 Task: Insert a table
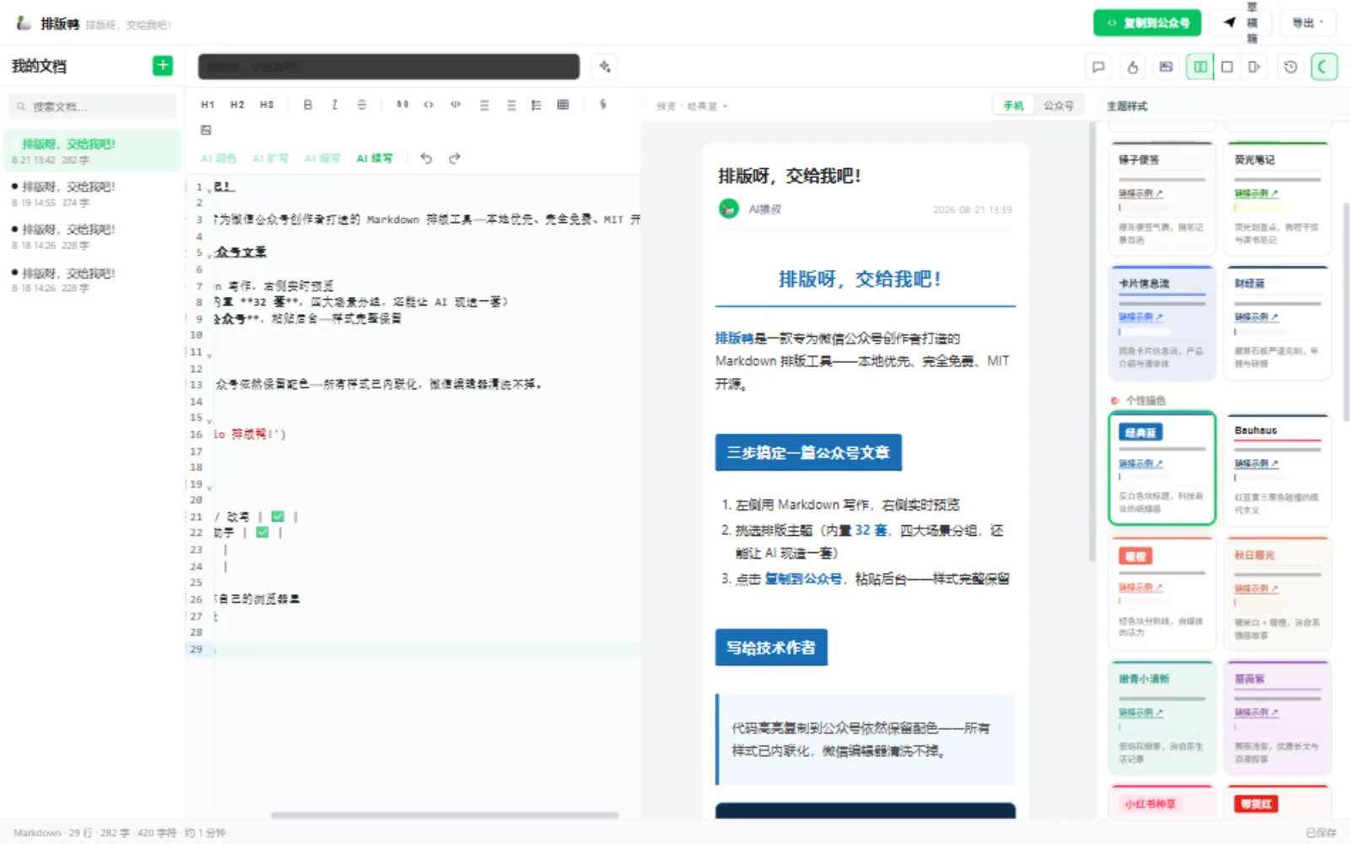click(x=563, y=105)
